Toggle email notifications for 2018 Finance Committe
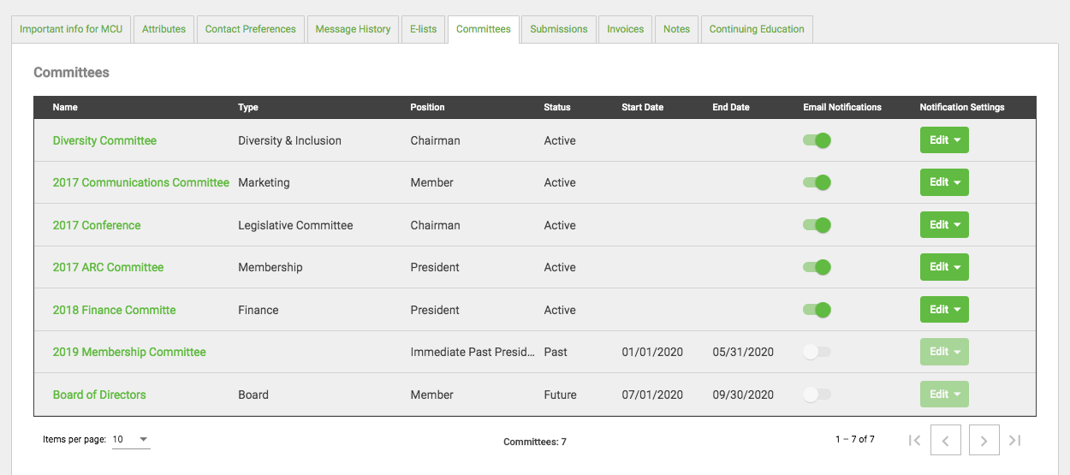1070x475 pixels. (x=817, y=310)
